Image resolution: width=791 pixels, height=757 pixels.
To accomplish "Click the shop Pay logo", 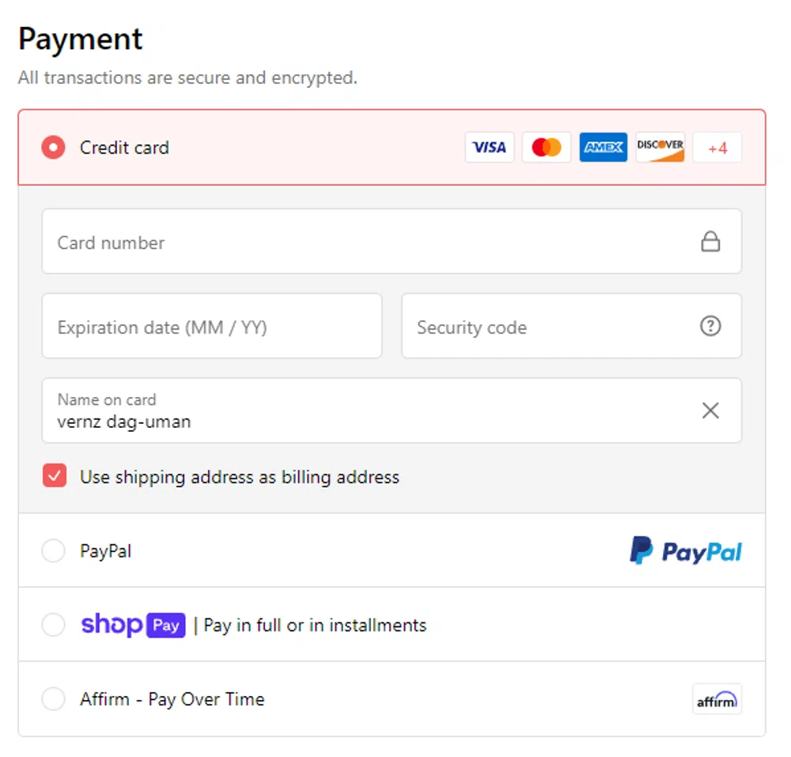I will click(x=133, y=624).
